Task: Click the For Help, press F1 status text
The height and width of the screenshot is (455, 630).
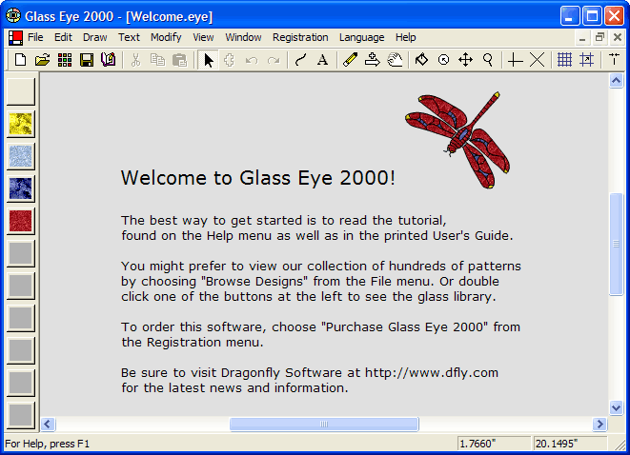Action: (48, 444)
